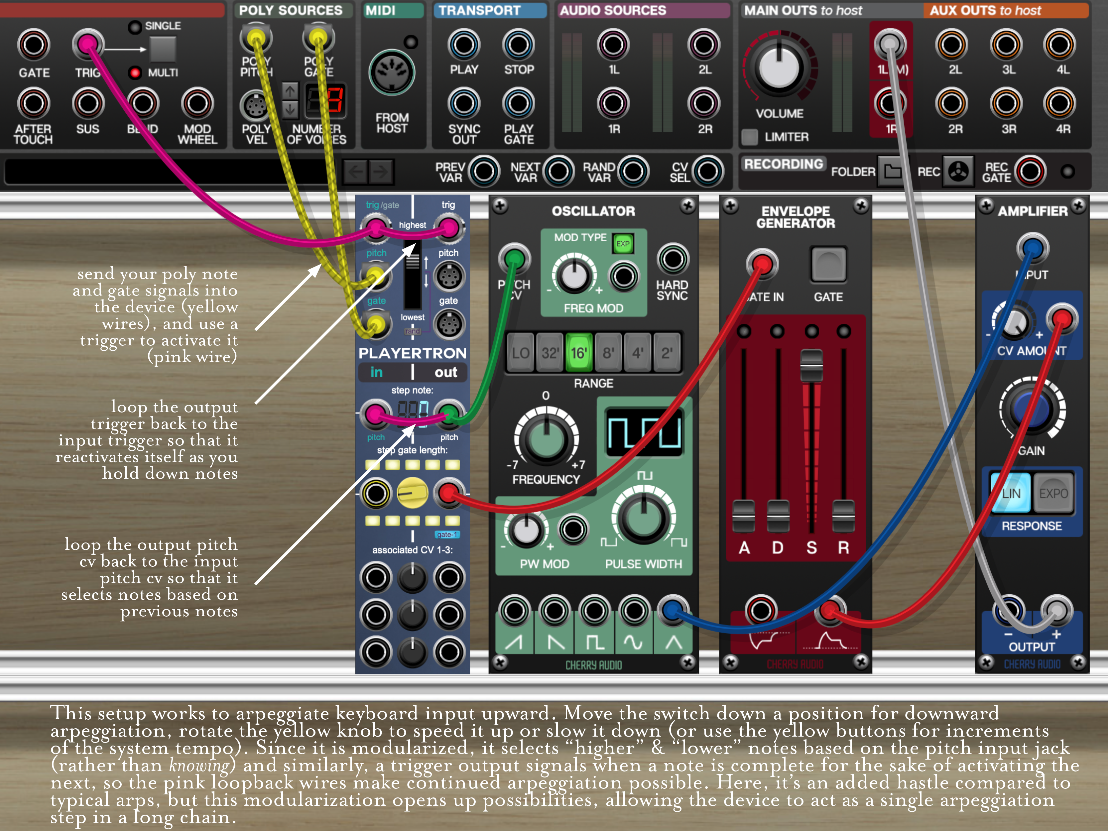1108x831 pixels.
Task: Click the main VOLUME knob
Action: coord(779,67)
